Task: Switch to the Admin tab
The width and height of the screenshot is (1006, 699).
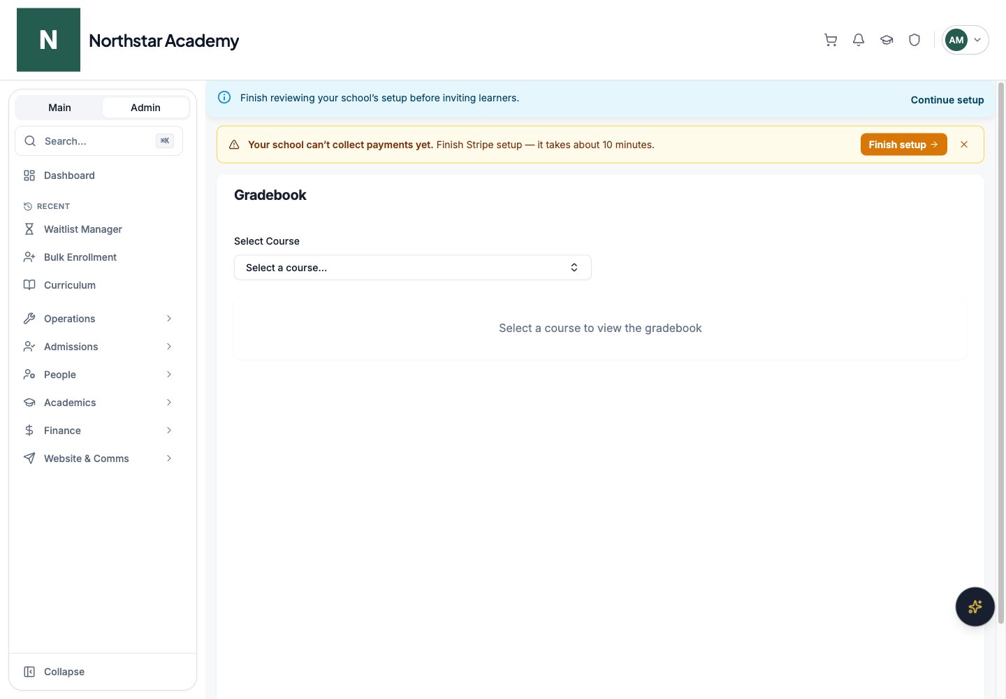Action: tap(145, 108)
